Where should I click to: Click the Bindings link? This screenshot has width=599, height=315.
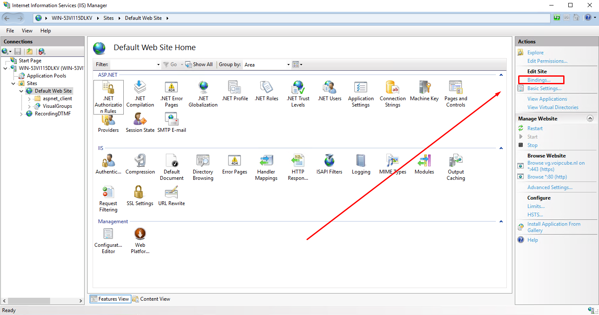tap(539, 80)
